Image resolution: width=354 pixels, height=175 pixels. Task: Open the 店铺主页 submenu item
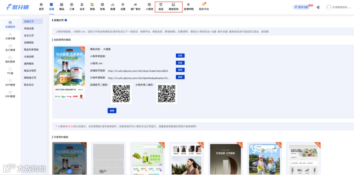pyautogui.click(x=32, y=21)
